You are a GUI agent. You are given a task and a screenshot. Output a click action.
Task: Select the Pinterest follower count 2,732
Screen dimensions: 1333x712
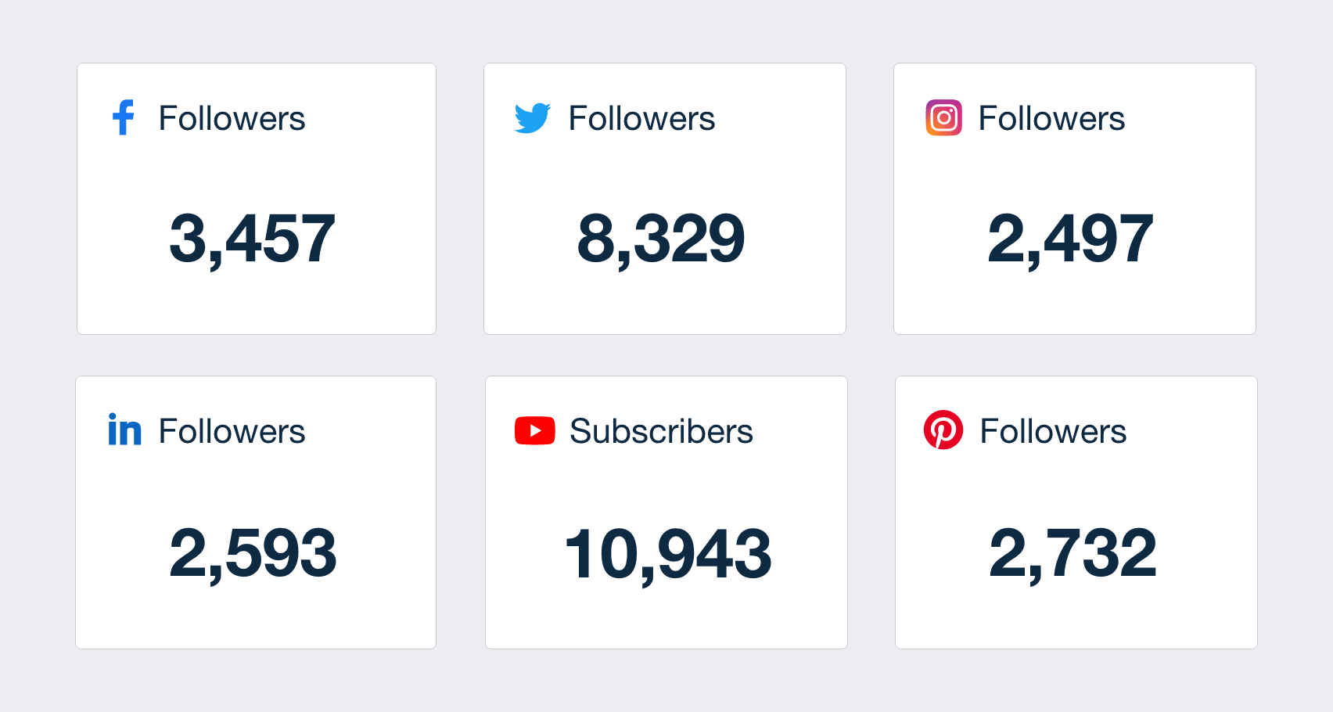pyautogui.click(x=1073, y=554)
